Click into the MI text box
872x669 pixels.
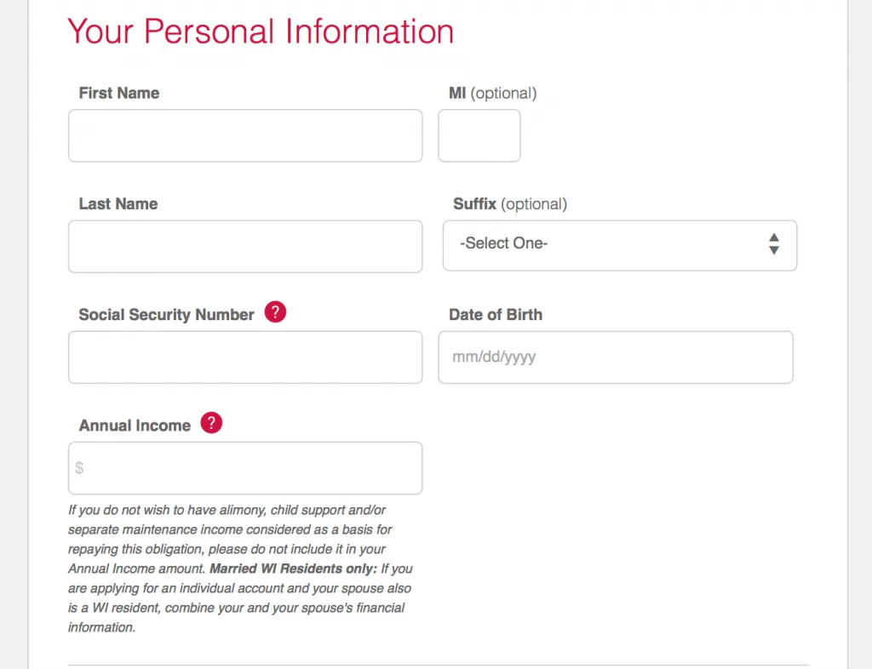coord(479,135)
